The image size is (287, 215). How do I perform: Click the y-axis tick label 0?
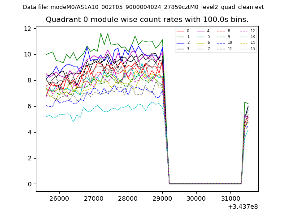coord(29,184)
